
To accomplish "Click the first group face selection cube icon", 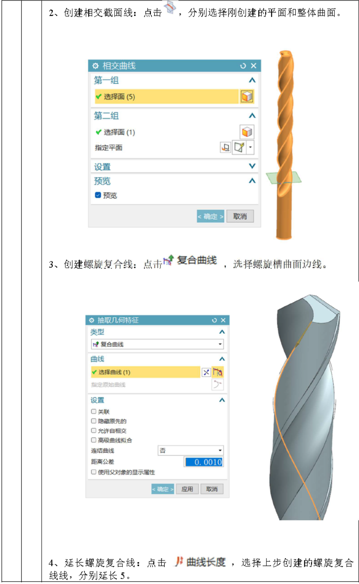I will (x=247, y=97).
